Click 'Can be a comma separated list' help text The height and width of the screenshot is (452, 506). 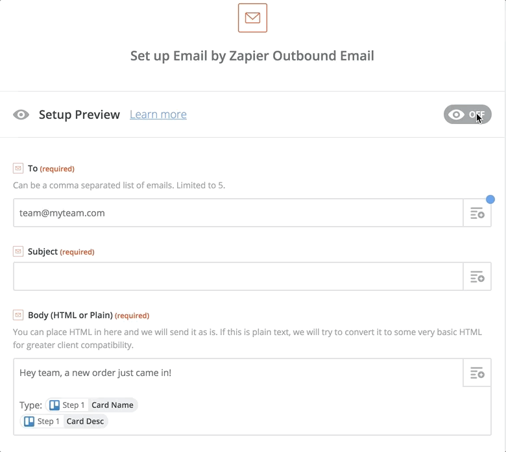[x=119, y=186]
